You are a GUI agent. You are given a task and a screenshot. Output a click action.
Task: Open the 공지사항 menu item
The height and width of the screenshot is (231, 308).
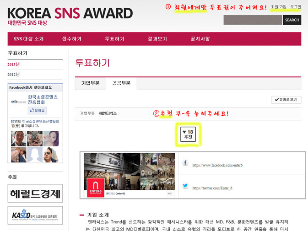pyautogui.click(x=200, y=39)
